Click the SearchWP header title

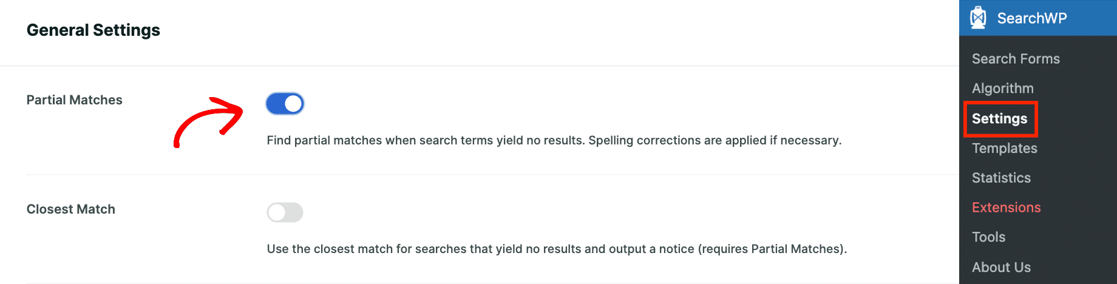pyautogui.click(x=1031, y=18)
